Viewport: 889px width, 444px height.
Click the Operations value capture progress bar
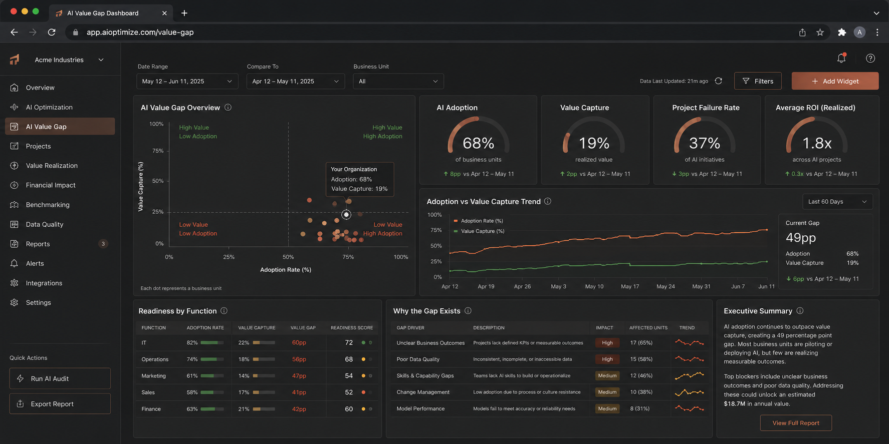(264, 359)
